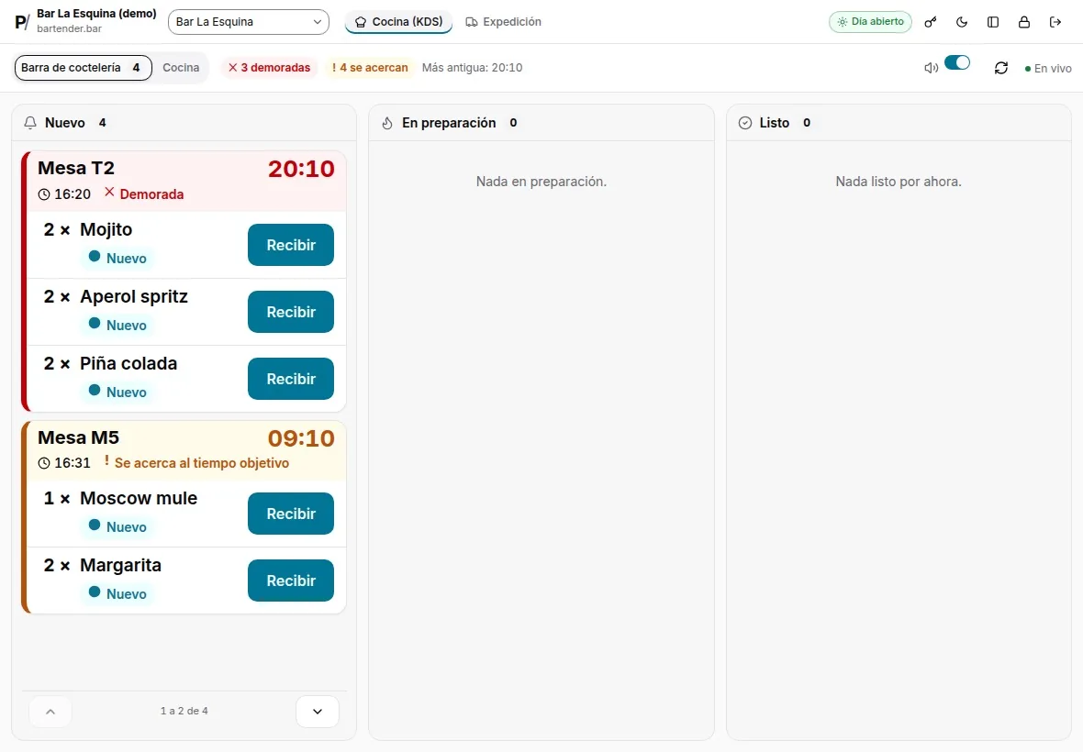Click the logout arrow icon
This screenshot has width=1083, height=752.
[x=1055, y=22]
